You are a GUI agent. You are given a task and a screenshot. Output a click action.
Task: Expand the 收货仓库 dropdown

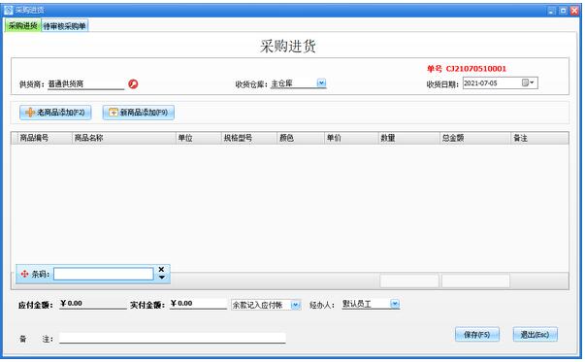pyautogui.click(x=321, y=82)
